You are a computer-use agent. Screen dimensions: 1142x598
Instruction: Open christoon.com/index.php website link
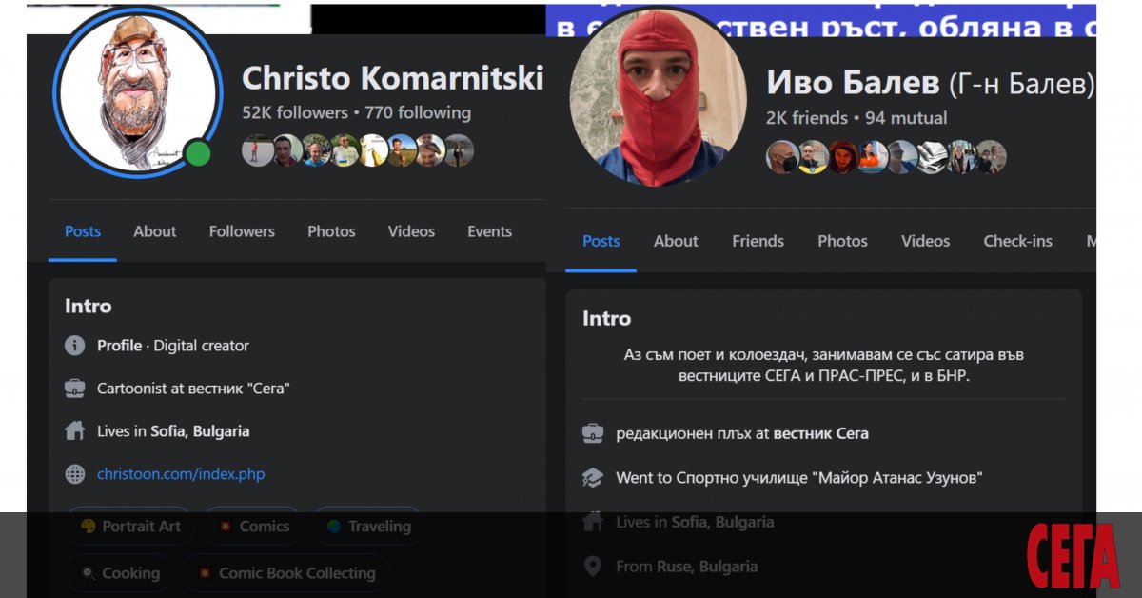pos(181,474)
